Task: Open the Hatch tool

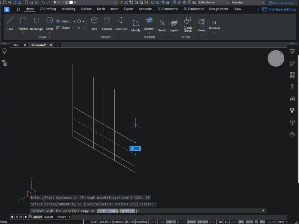Action: (64, 21)
